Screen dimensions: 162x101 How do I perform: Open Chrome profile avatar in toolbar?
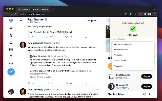pyautogui.click(x=150, y=14)
